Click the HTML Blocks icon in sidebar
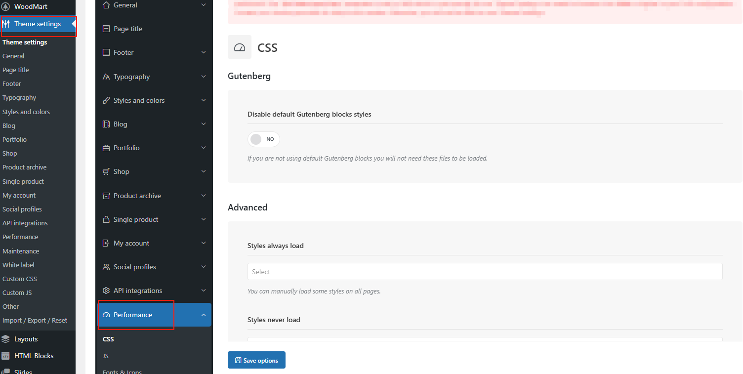The height and width of the screenshot is (374, 743). click(x=6, y=356)
